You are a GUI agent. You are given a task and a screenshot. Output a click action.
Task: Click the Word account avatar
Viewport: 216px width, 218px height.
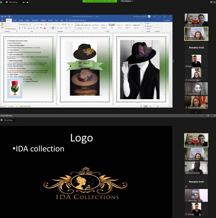pyautogui.click(x=149, y=16)
